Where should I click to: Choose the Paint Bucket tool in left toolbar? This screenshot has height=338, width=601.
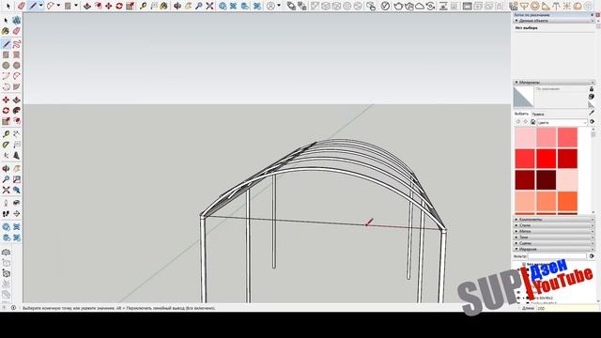(x=6, y=31)
